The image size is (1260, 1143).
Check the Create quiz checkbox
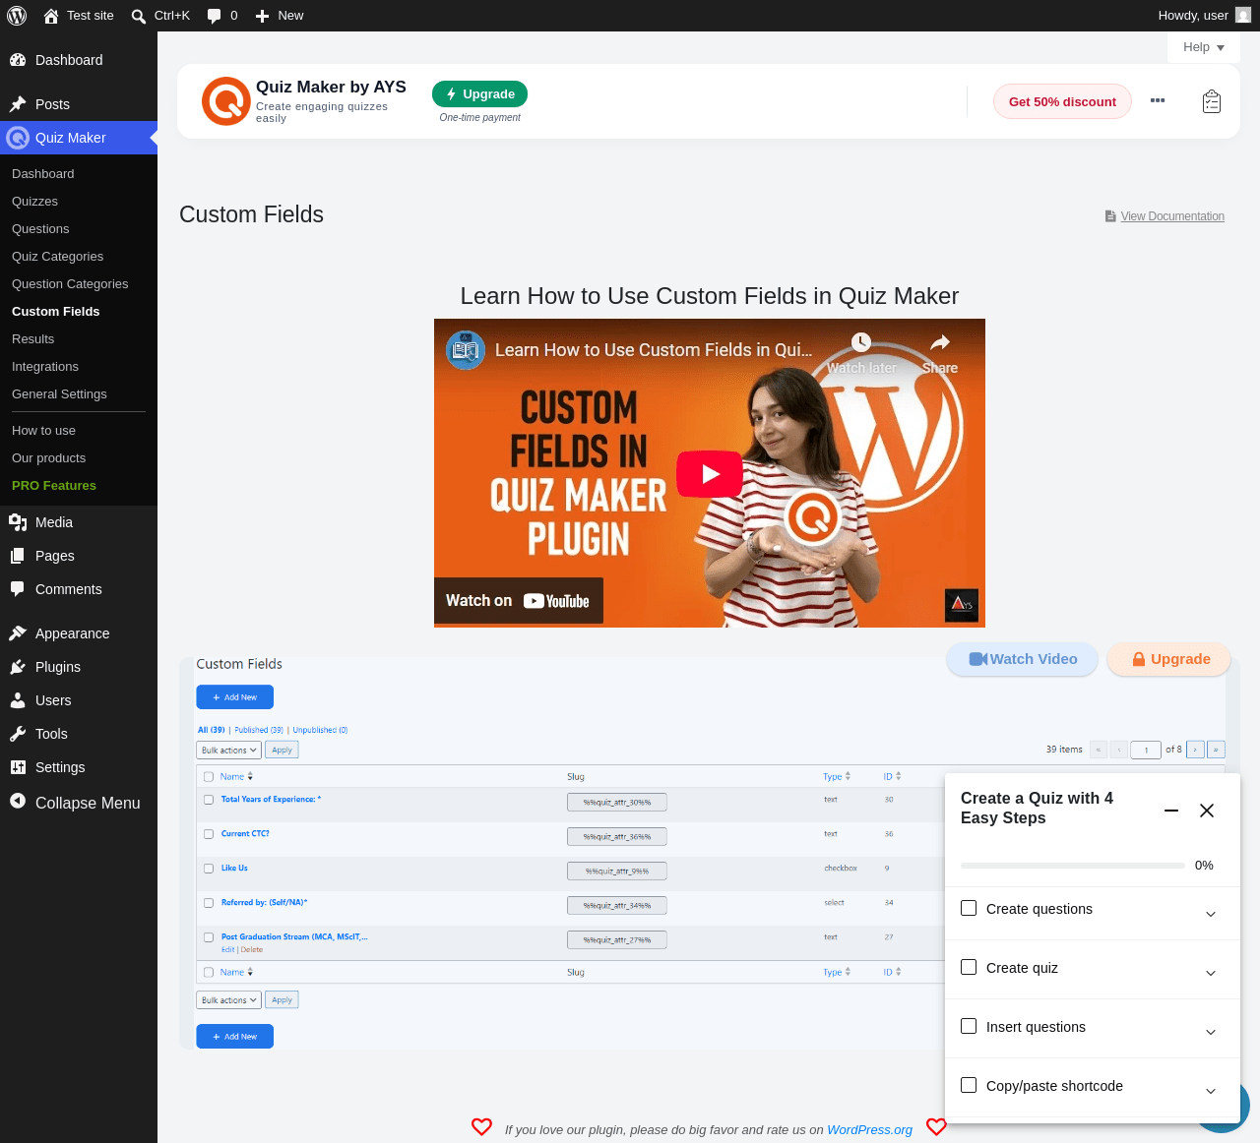969,967
